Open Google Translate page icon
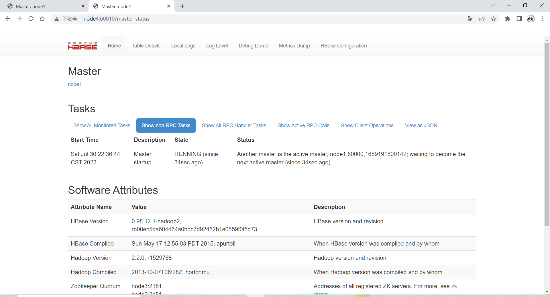This screenshot has height=297, width=550. (470, 19)
